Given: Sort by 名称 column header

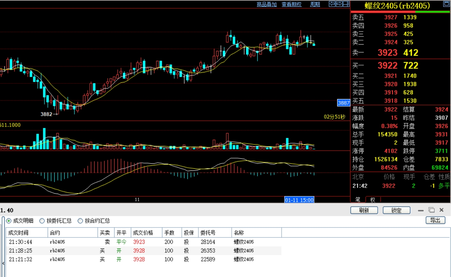Looking at the screenshot, I should [257, 233].
